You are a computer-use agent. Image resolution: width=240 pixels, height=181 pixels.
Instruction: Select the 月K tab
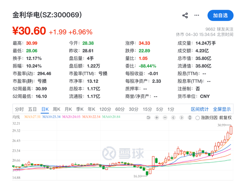click(68, 109)
